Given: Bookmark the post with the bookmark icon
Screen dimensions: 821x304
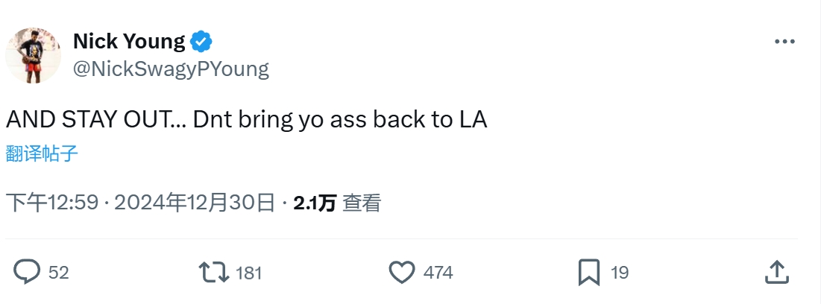Looking at the screenshot, I should (x=589, y=272).
